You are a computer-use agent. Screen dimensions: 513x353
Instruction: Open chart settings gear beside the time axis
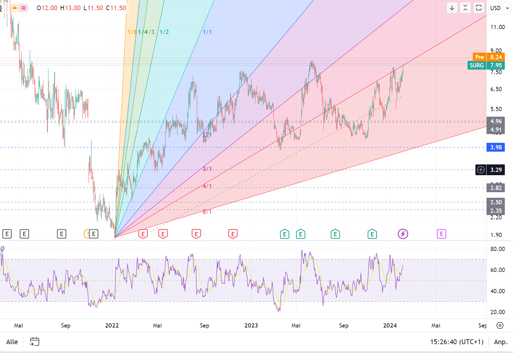[x=500, y=326]
